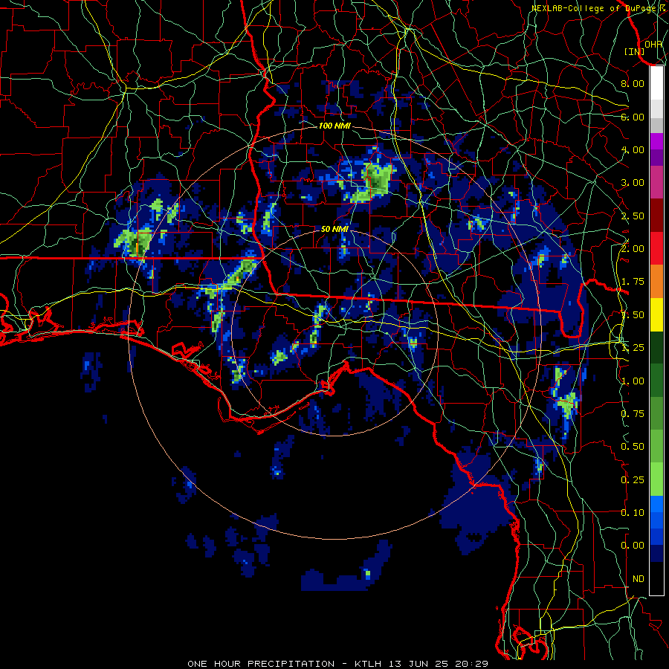Click the black ND swatch in legend

(656, 578)
